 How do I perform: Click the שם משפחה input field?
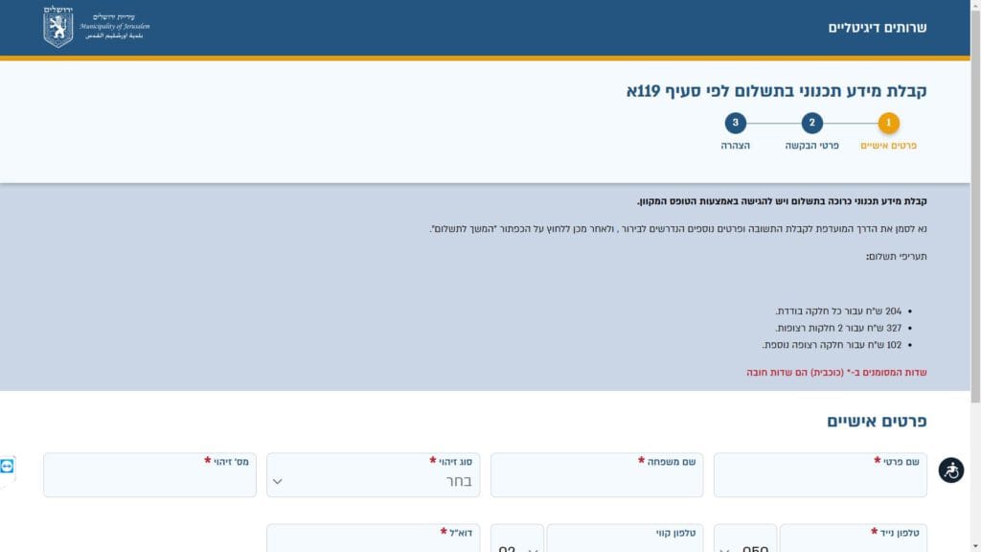tap(596, 480)
